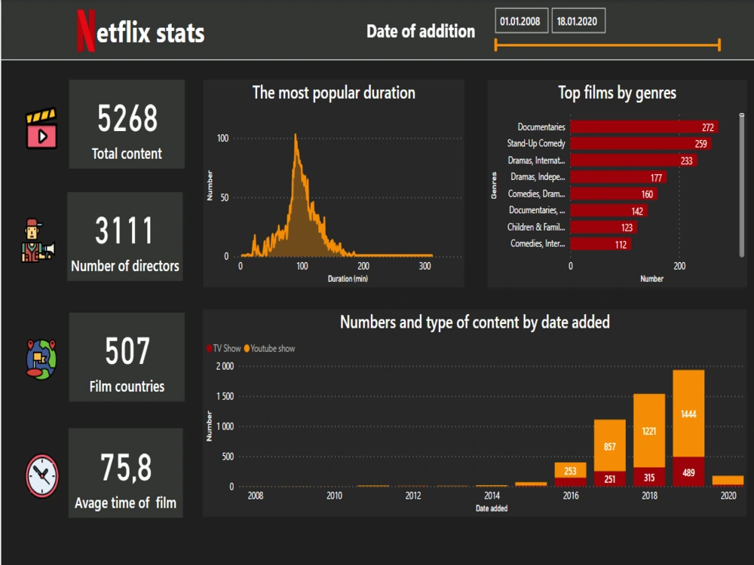Click the 5268 Total content card
The image size is (754, 565).
(x=125, y=124)
